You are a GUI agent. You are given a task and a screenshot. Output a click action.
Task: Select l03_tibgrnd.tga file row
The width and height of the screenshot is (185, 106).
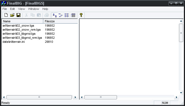19,34
